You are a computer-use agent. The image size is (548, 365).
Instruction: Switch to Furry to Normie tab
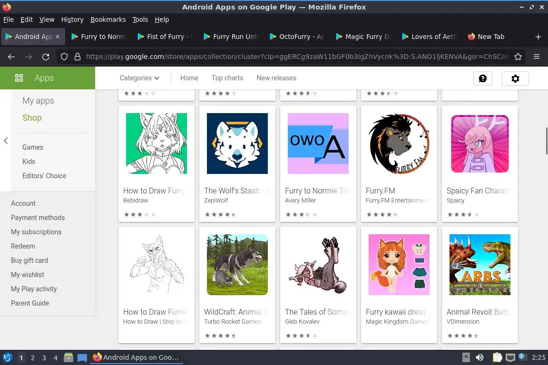coord(98,37)
